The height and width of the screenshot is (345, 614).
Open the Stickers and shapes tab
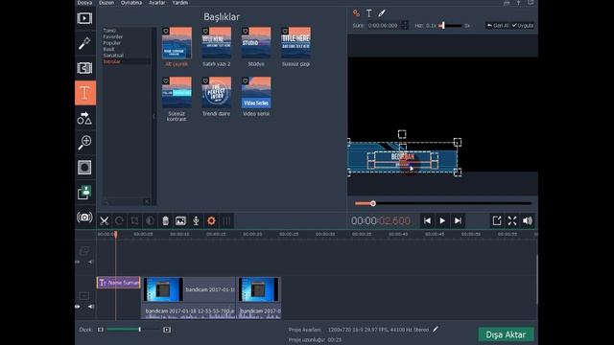point(84,118)
